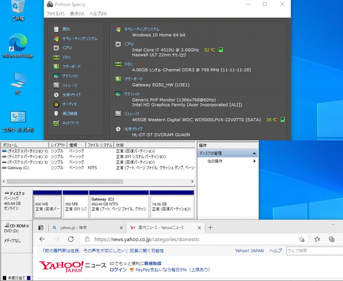Open ヘルプ link on Yahoo news
Viewport: 343px width, 281px height.
[276, 251]
